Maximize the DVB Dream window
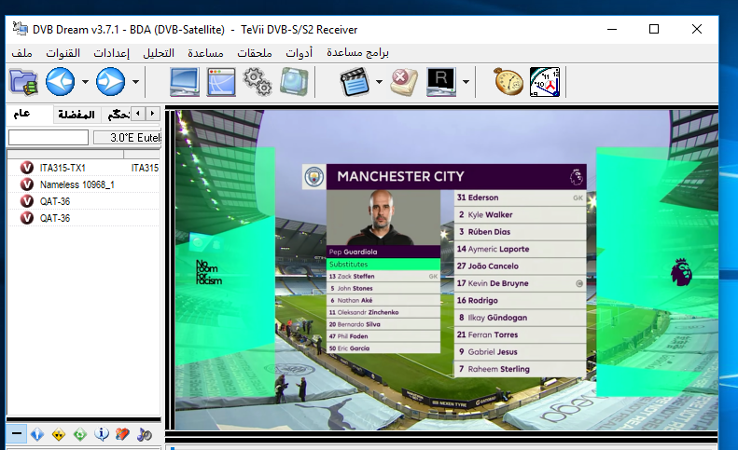Viewport: 738px width, 450px height. (x=654, y=29)
